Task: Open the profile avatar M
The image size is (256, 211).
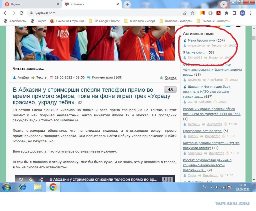Action: pyautogui.click(x=242, y=13)
